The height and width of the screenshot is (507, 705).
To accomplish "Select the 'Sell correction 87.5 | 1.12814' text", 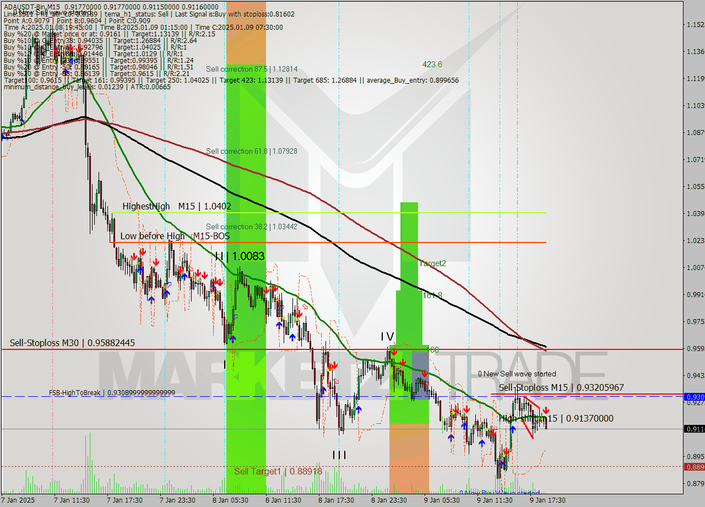I will coord(252,69).
